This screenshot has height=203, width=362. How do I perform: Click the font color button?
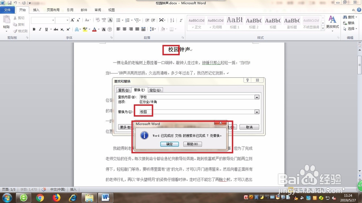tap(94, 29)
